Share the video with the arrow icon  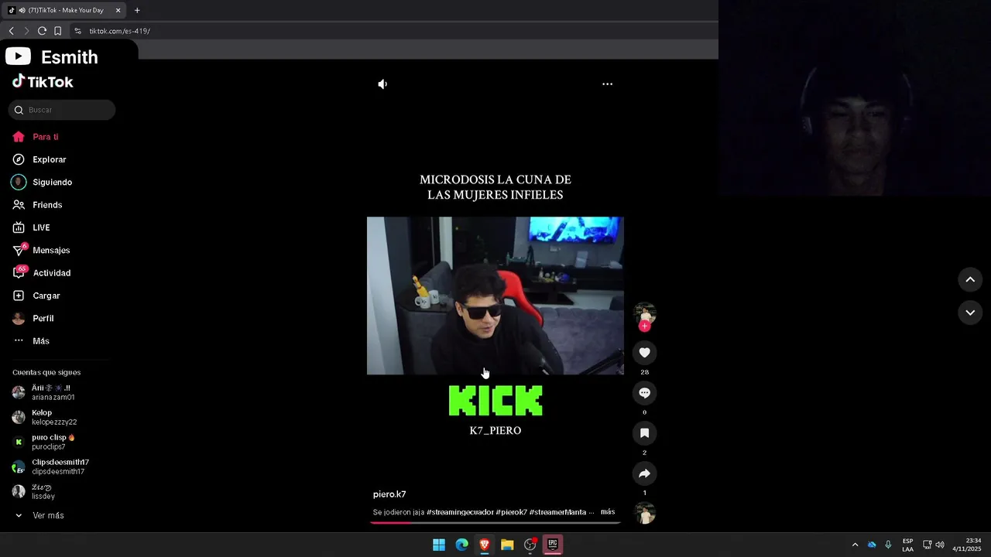(644, 473)
